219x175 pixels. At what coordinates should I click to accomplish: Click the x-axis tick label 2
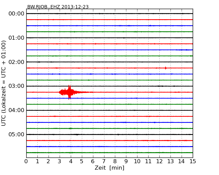coord(49,162)
